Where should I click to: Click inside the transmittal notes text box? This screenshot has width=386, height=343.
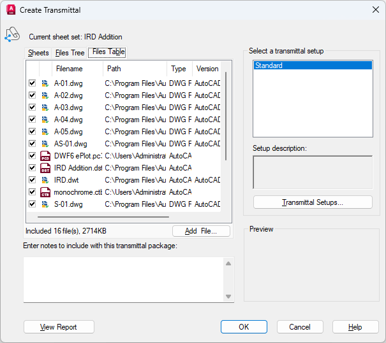(122, 279)
